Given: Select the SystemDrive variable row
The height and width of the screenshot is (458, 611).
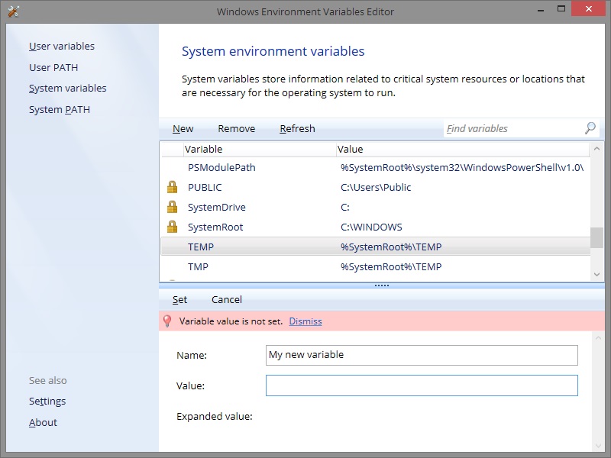Looking at the screenshot, I should coord(376,207).
